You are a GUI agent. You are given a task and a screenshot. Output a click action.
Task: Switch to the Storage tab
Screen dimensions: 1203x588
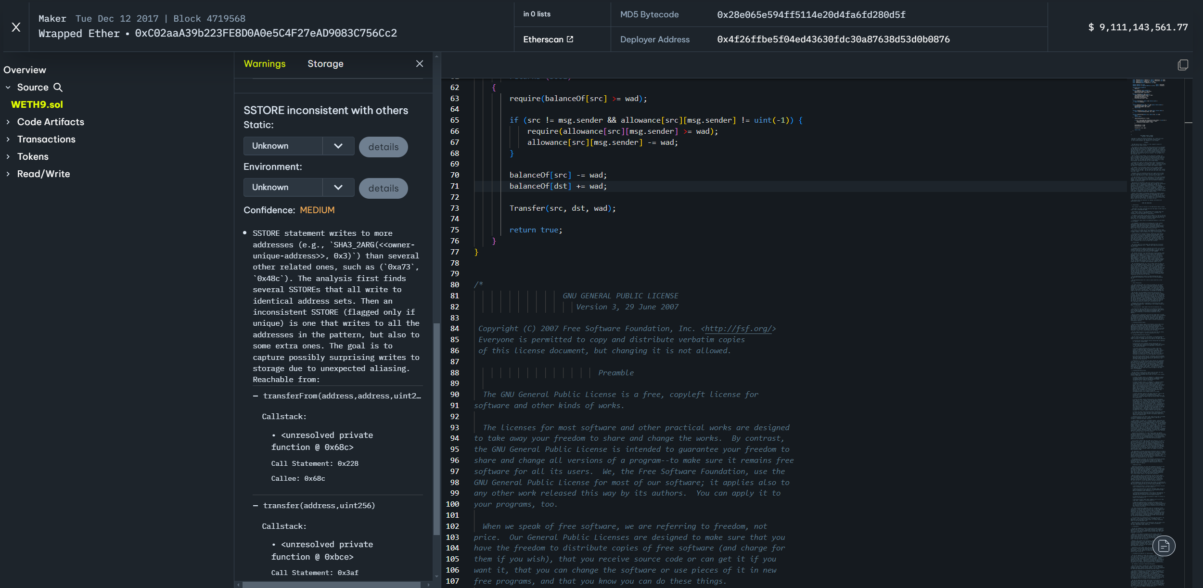click(x=325, y=64)
